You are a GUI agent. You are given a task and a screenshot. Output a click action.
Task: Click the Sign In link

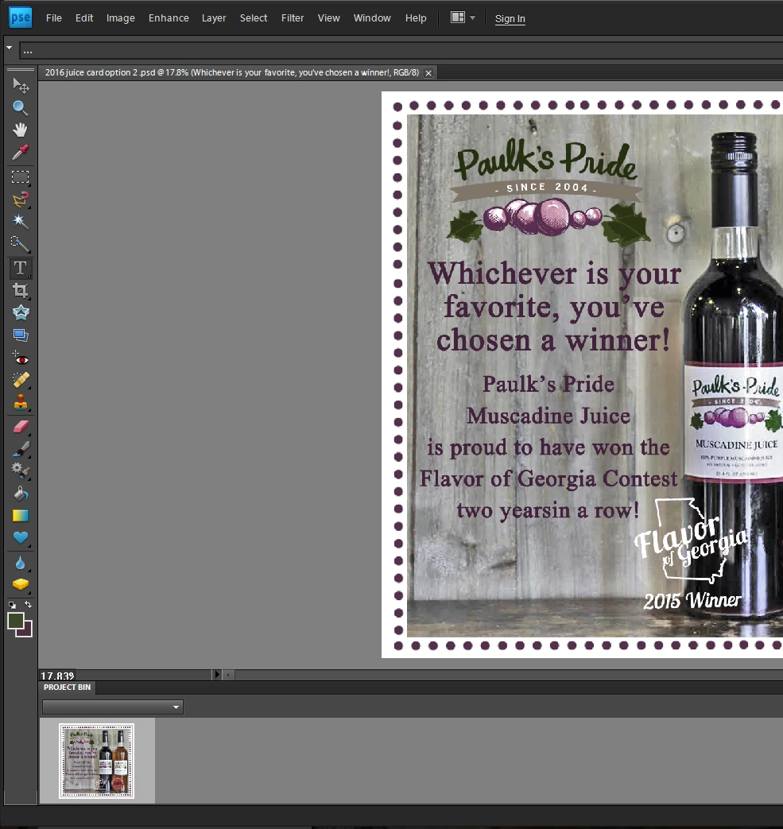510,18
